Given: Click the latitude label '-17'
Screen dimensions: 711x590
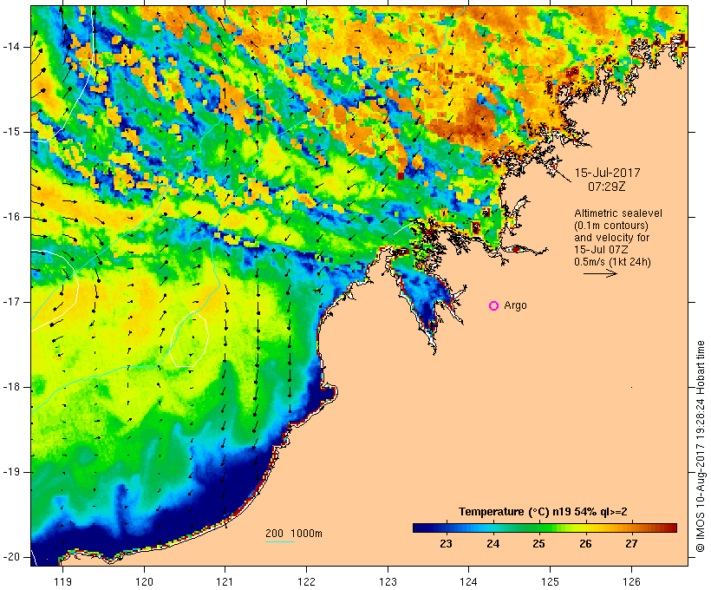Looking at the screenshot, I should coord(10,302).
